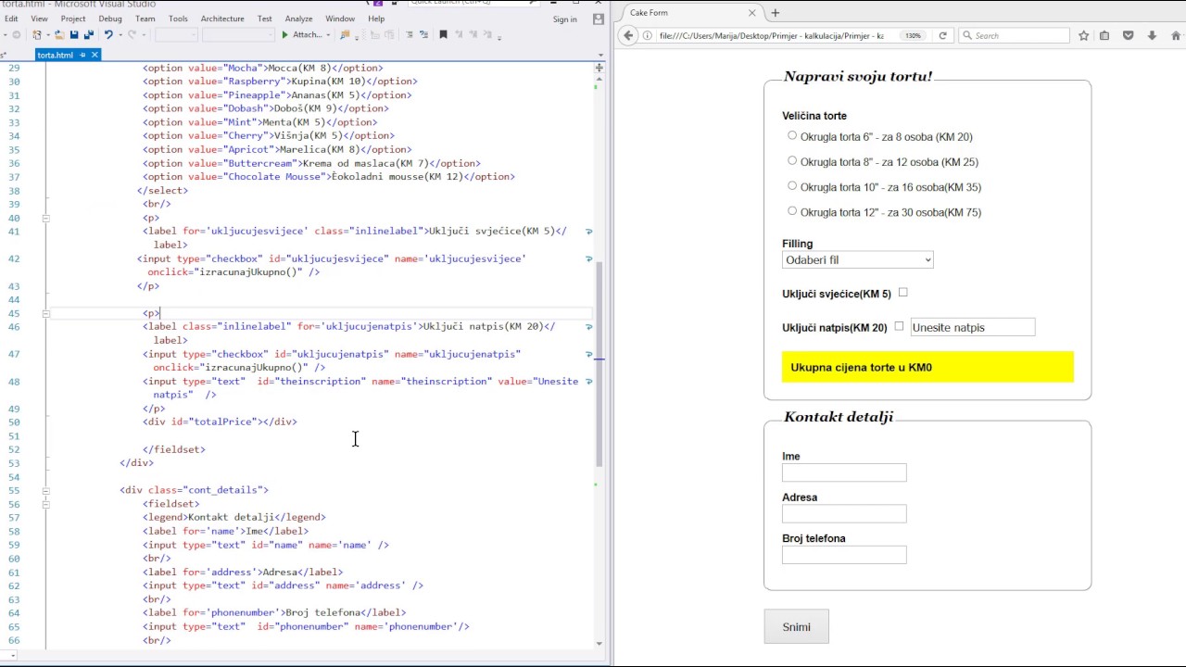Image resolution: width=1186 pixels, height=667 pixels.
Task: Open the Attach button dropdown arrow
Action: coord(328,35)
